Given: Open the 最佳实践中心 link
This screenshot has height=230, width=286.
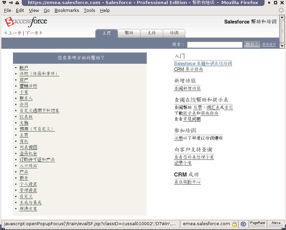Looking at the screenshot, I should click(187, 182).
